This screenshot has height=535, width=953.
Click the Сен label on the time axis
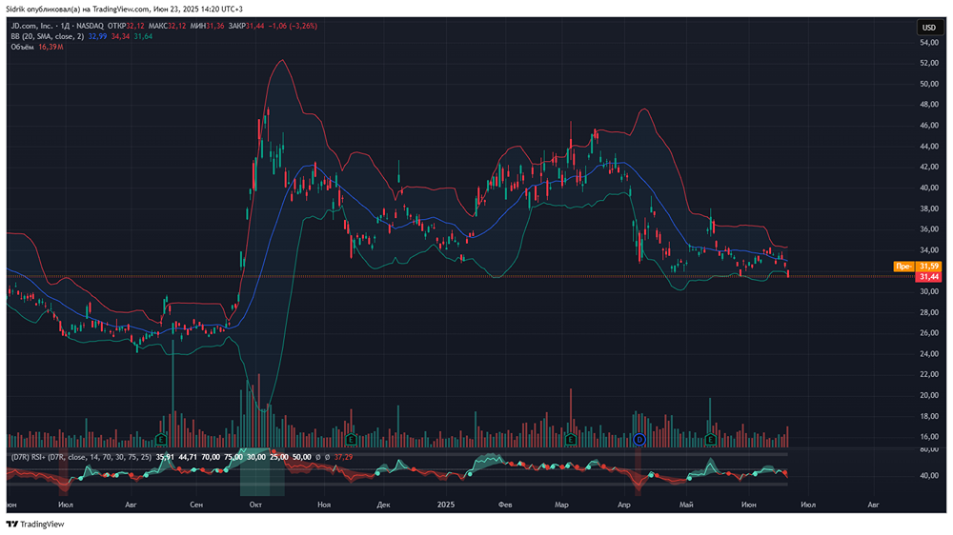click(x=195, y=505)
